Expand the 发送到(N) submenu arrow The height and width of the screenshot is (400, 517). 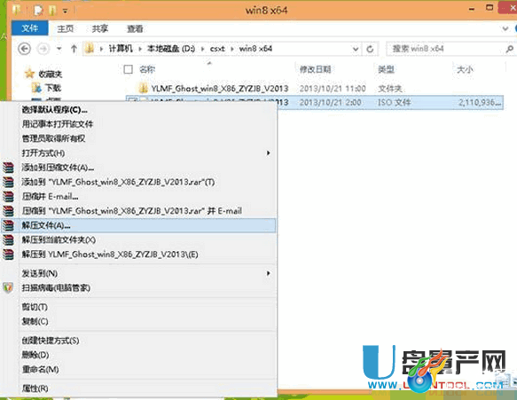click(269, 273)
